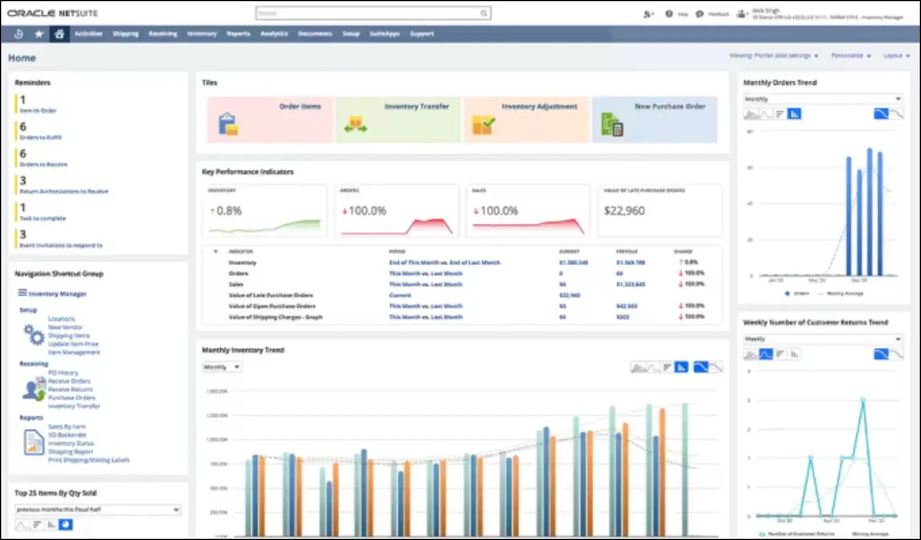Open the Layout dropdown

[896, 56]
